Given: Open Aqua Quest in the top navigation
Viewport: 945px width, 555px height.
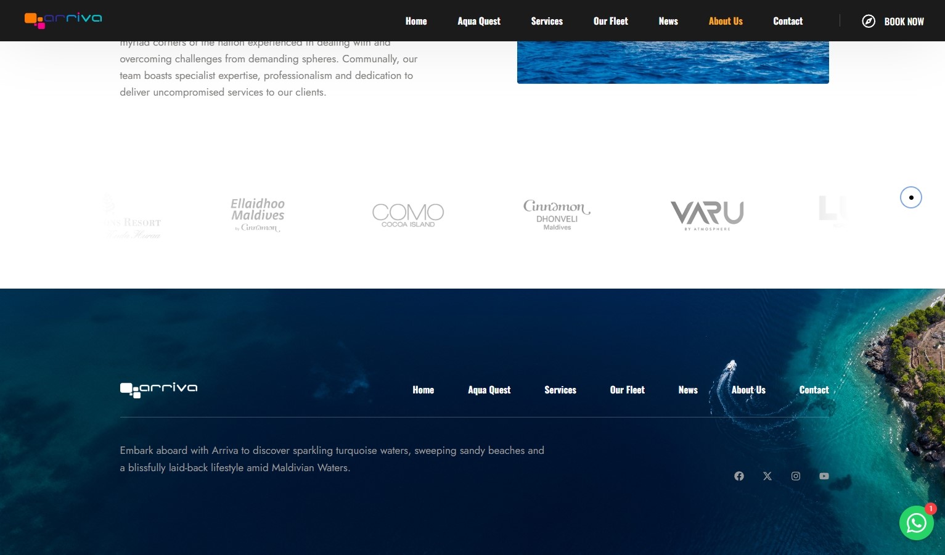Looking at the screenshot, I should (479, 21).
